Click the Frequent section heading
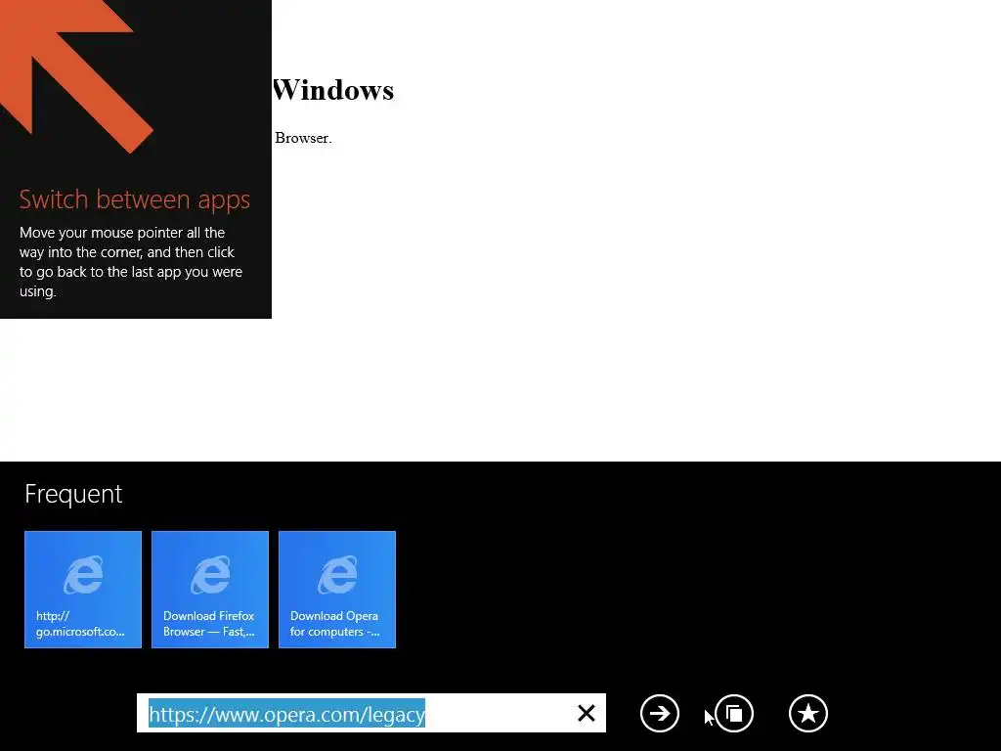The image size is (1001, 751). pos(73,494)
